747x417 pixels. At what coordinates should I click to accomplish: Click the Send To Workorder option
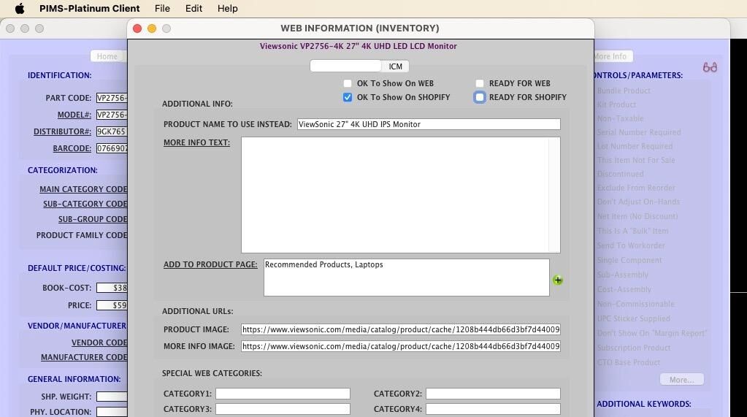(x=631, y=245)
